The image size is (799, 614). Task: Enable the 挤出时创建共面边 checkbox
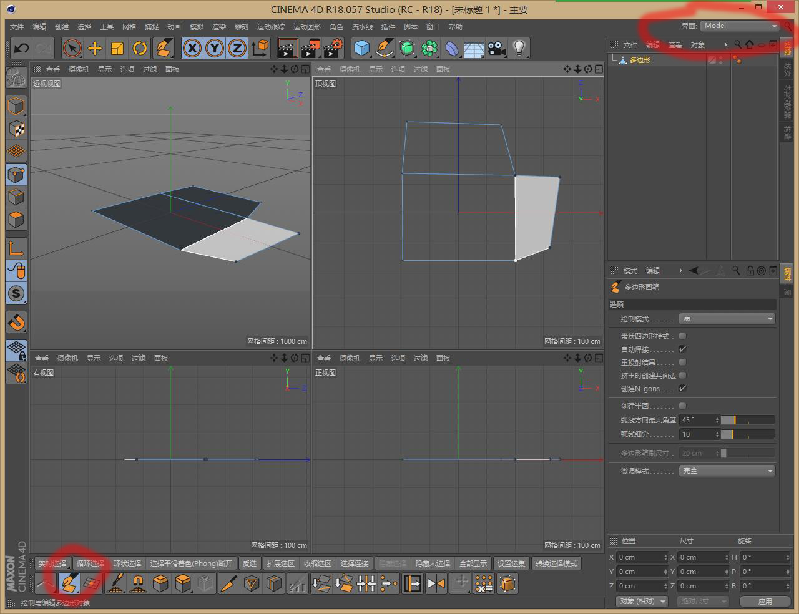tap(682, 376)
